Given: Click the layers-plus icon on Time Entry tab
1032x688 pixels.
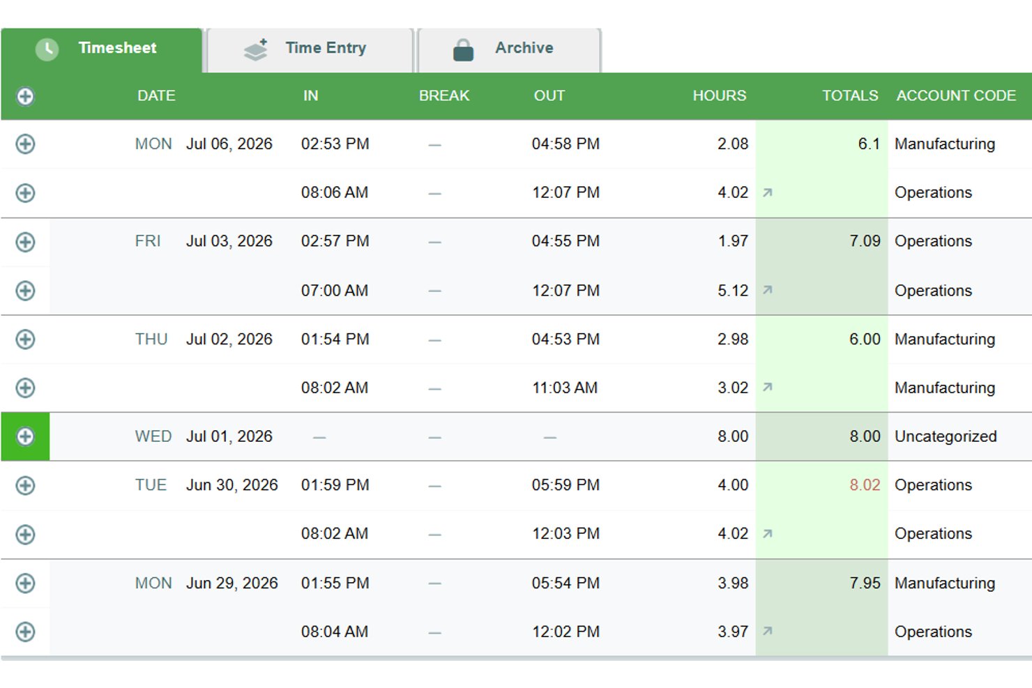Looking at the screenshot, I should (x=256, y=49).
